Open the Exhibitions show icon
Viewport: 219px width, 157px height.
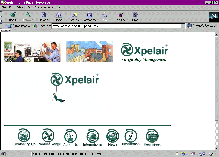[152, 136]
